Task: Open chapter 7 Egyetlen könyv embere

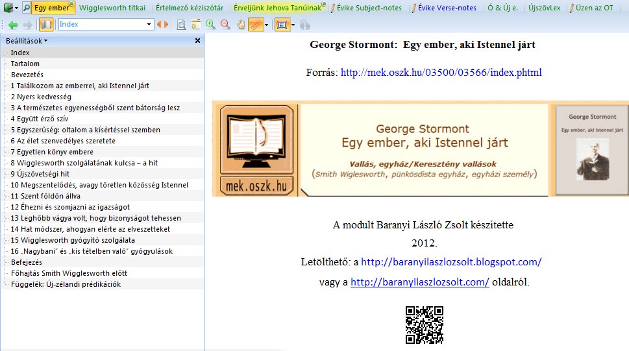Action: (x=52, y=152)
